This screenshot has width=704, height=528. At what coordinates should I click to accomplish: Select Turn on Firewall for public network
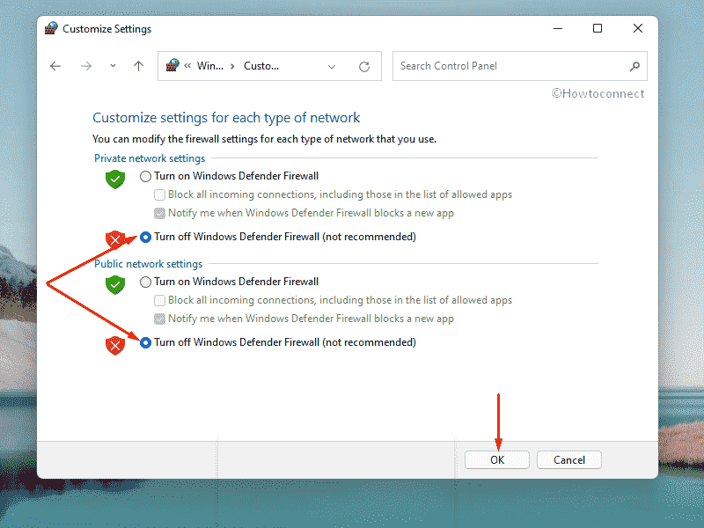coord(145,282)
